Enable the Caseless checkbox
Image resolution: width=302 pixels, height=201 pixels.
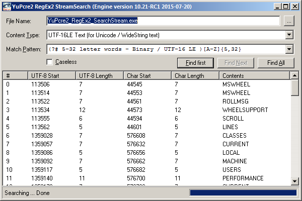click(x=49, y=62)
